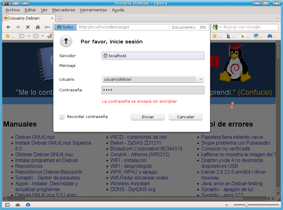
Task: Expand the first bookmarks folder arrow
Action: [29, 36]
